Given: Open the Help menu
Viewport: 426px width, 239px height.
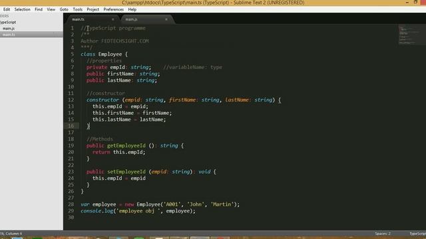Looking at the screenshot, I should pos(132,9).
